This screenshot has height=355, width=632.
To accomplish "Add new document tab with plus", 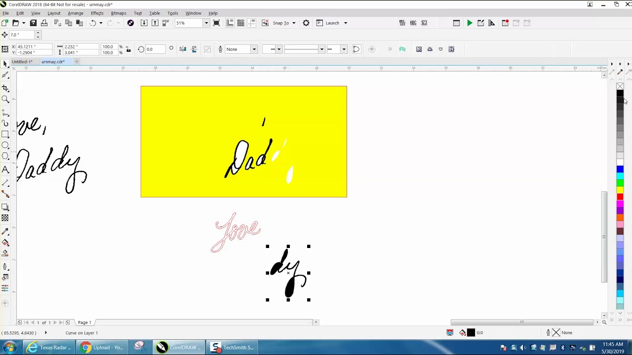I will pyautogui.click(x=77, y=62).
